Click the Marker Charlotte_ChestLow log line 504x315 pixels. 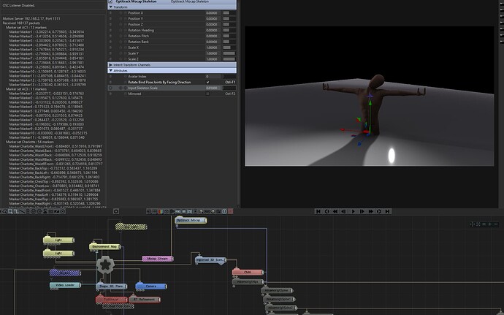click(54, 186)
